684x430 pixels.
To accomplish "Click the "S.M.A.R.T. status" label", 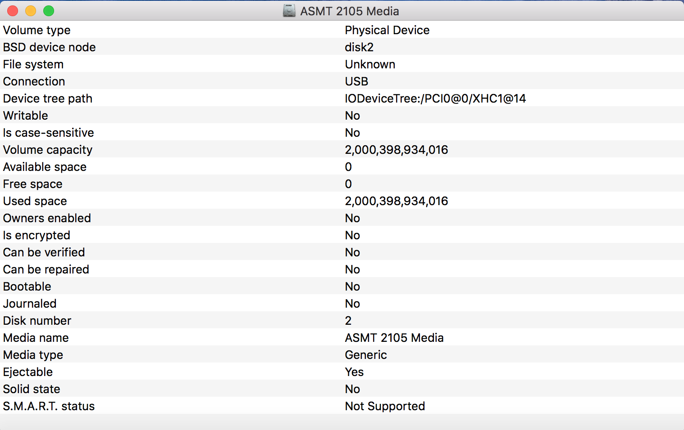I will [49, 406].
